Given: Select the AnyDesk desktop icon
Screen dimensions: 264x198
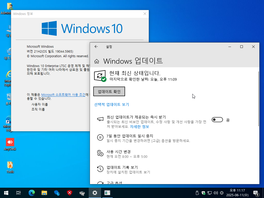Looking at the screenshot, I should click(x=10, y=144).
